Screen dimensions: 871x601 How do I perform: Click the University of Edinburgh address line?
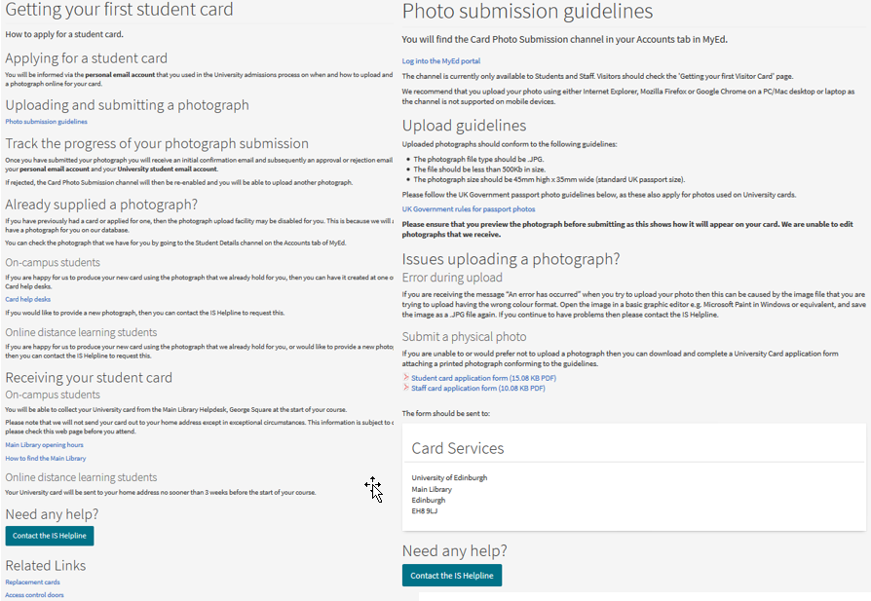[x=449, y=477]
